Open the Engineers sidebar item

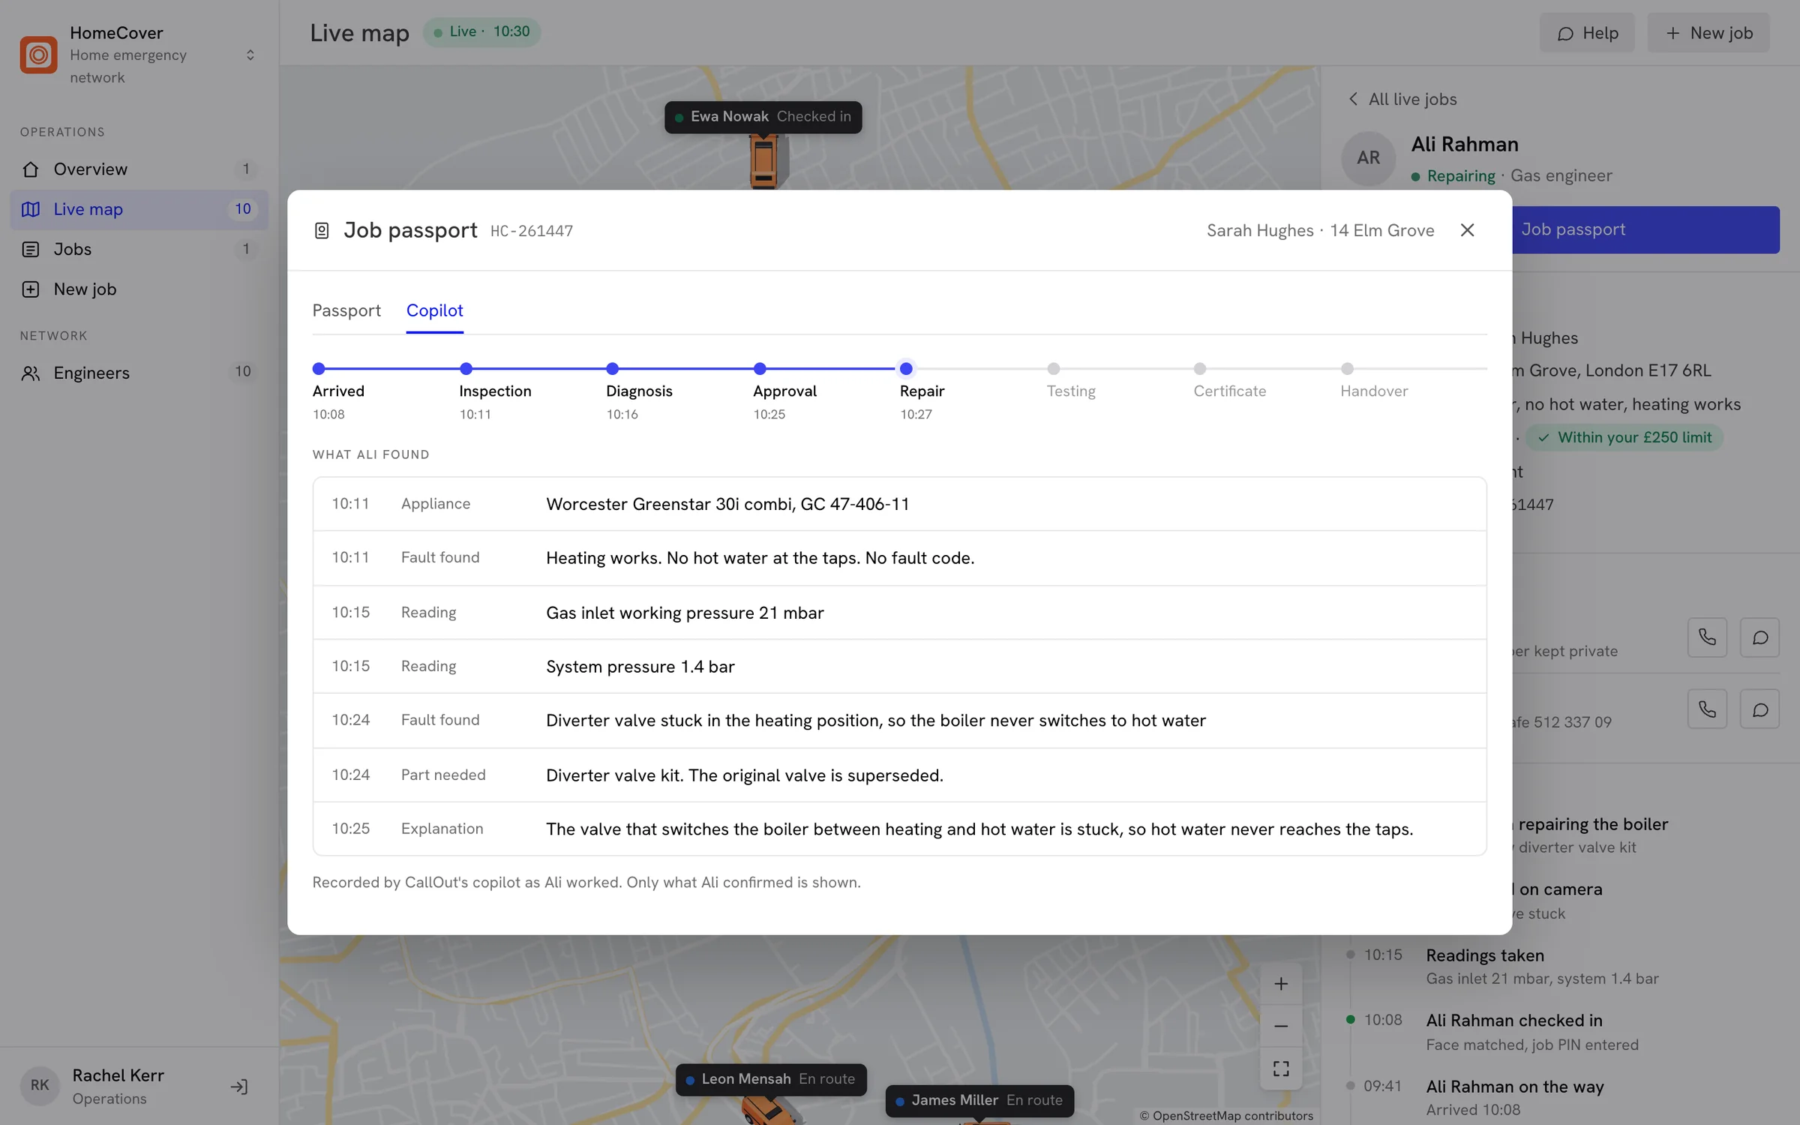pyautogui.click(x=139, y=373)
